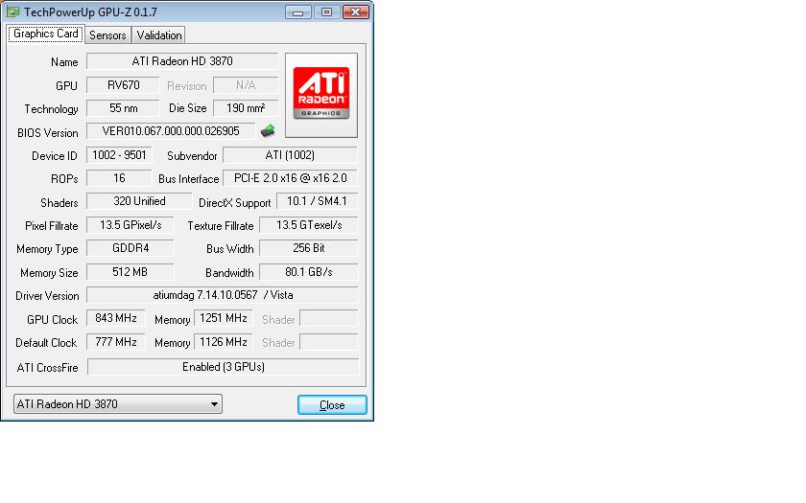Click the TechPowerUp GPU-Z 0.1.7 title text
The image size is (806, 503).
90,11
